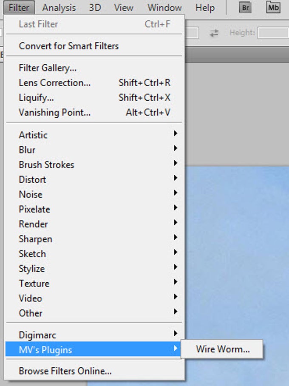Open Mini Bridge via the Mb icon

pyautogui.click(x=273, y=7)
